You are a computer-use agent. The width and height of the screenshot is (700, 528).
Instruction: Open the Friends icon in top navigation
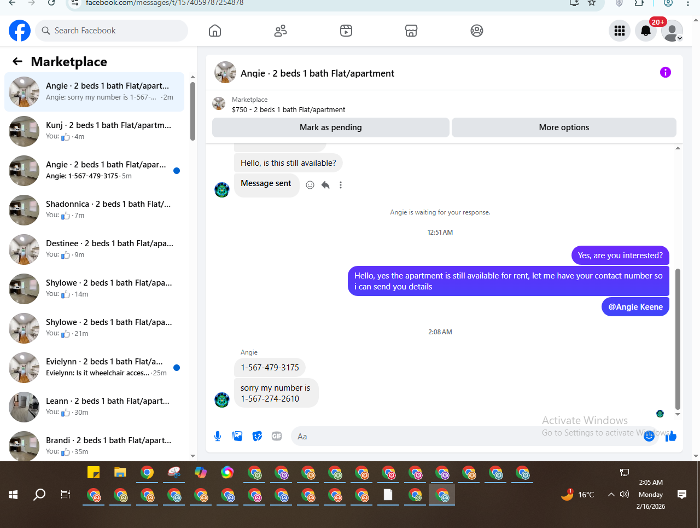tap(281, 31)
